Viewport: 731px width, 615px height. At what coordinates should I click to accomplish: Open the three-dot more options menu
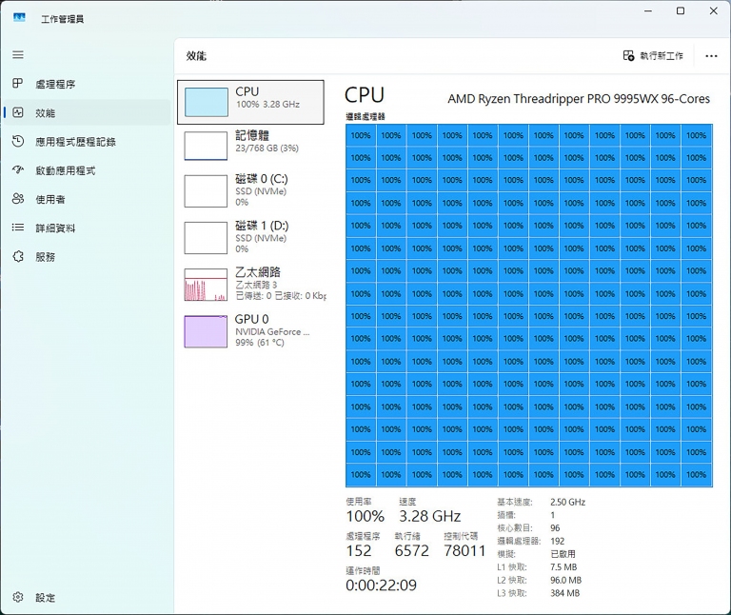click(x=711, y=56)
